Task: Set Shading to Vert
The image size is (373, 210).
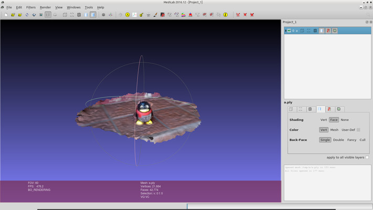Action: 324,120
